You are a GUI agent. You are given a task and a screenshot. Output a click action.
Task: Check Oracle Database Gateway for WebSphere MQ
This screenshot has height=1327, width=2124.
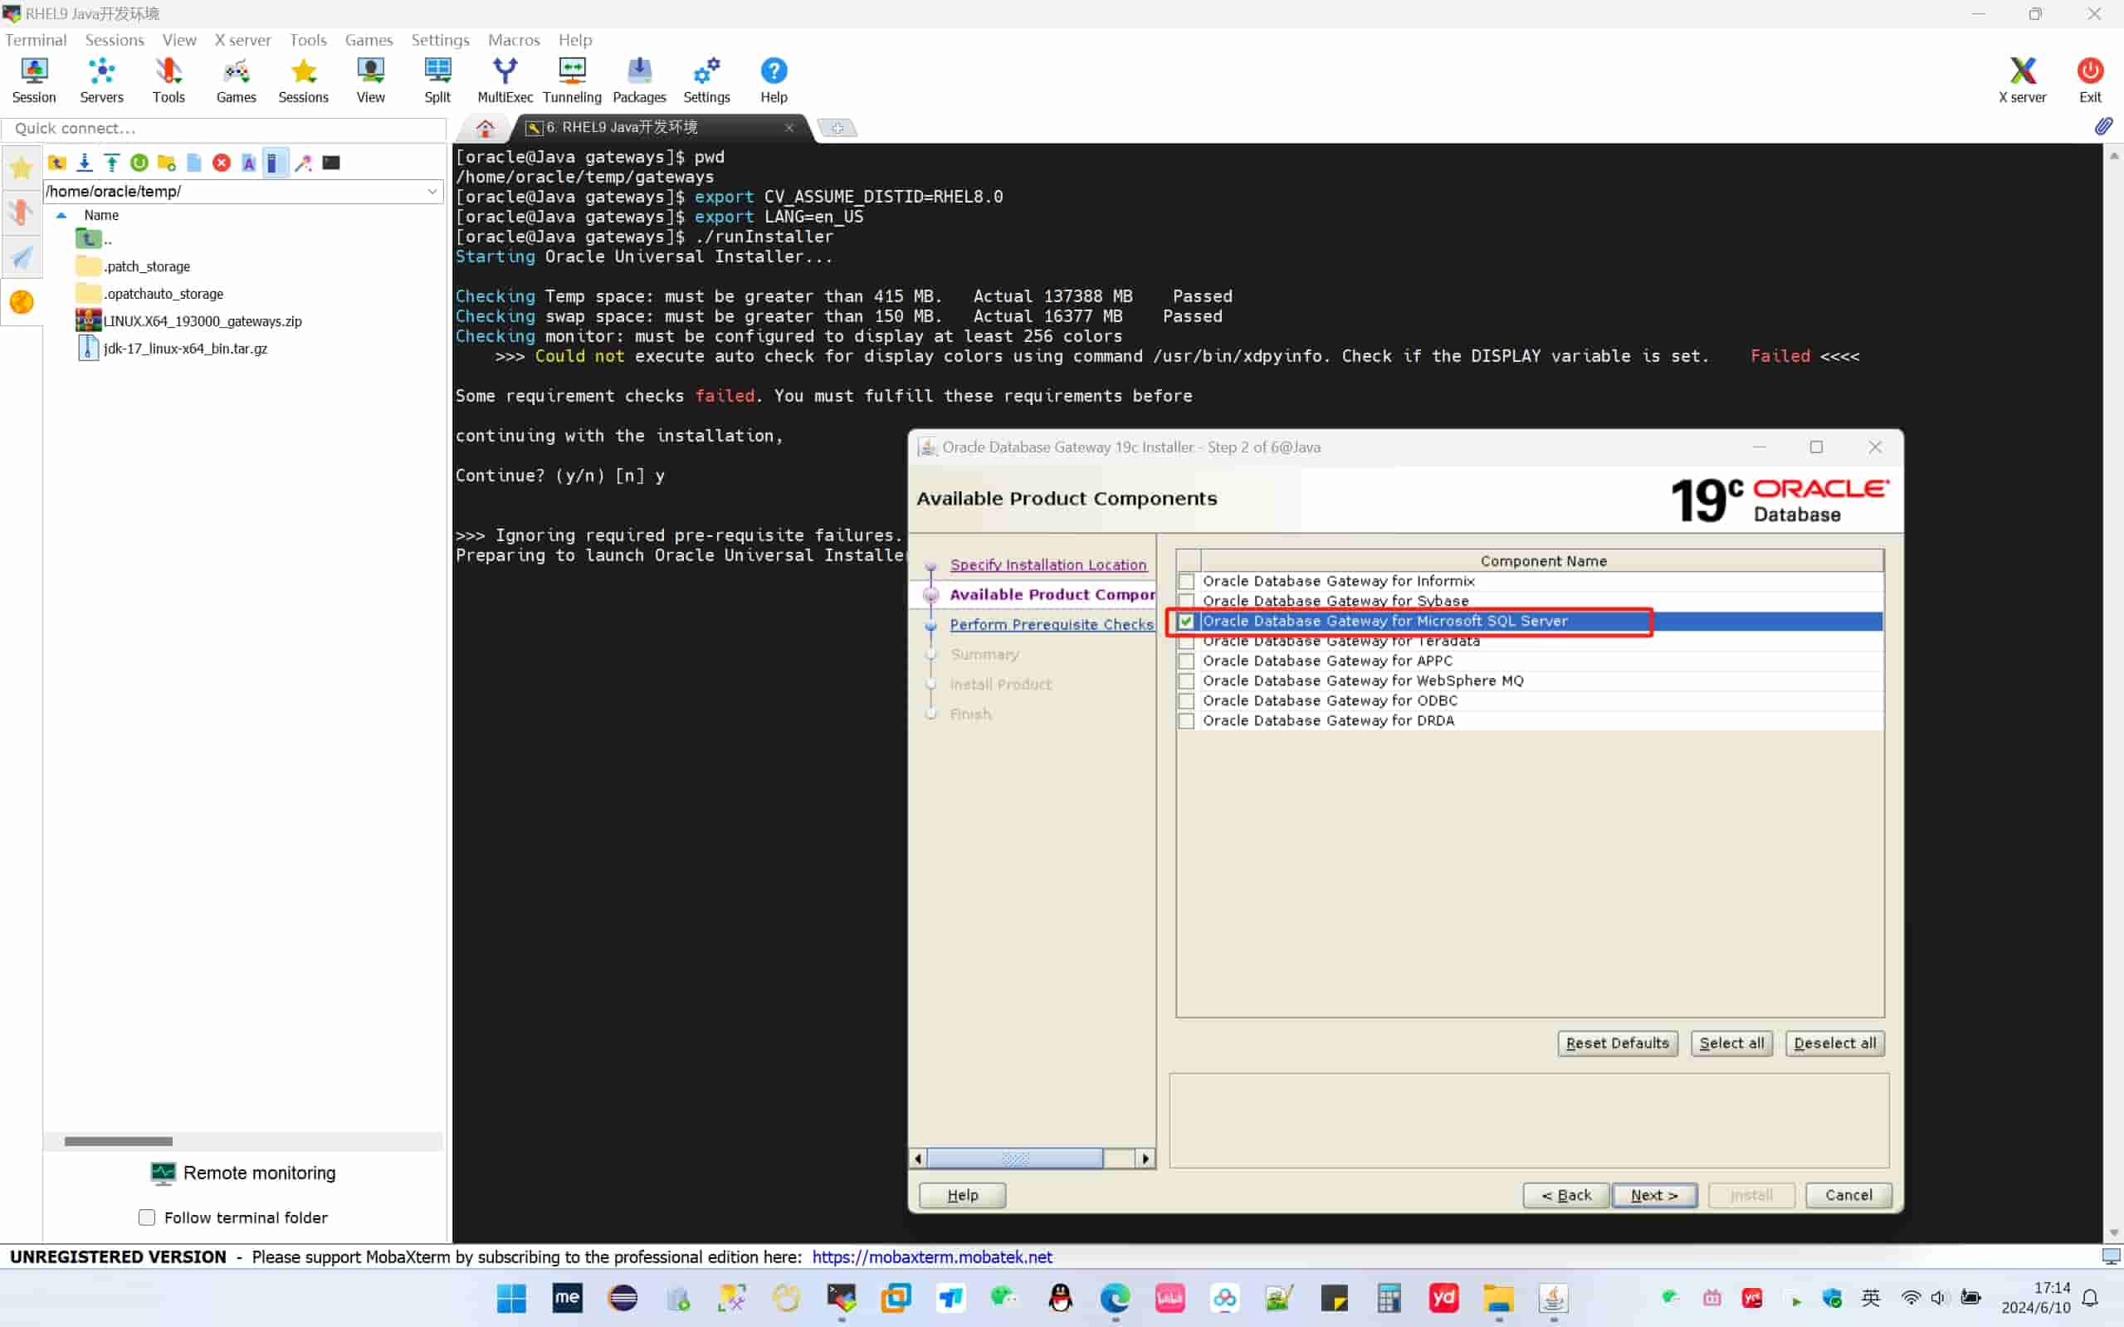point(1187,681)
